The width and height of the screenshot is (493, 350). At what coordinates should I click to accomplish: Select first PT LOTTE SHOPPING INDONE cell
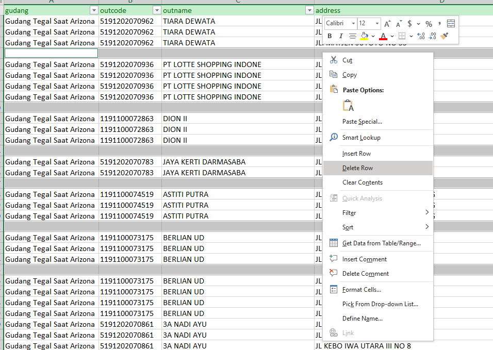coord(238,65)
